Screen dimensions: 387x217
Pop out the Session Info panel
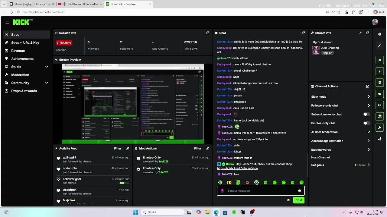(x=208, y=33)
